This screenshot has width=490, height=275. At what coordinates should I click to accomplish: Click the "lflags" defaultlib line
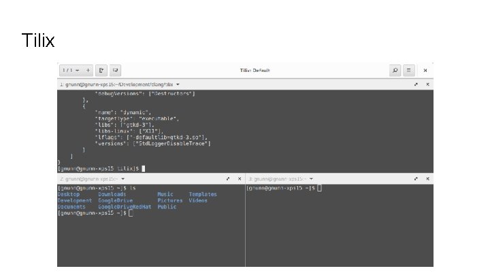[151, 137]
